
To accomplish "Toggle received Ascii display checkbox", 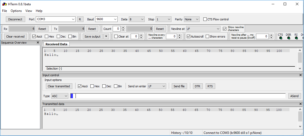I will tap(34, 36).
